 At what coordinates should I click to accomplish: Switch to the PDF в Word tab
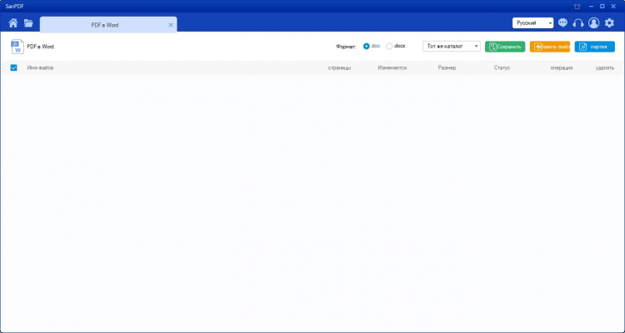(x=104, y=25)
